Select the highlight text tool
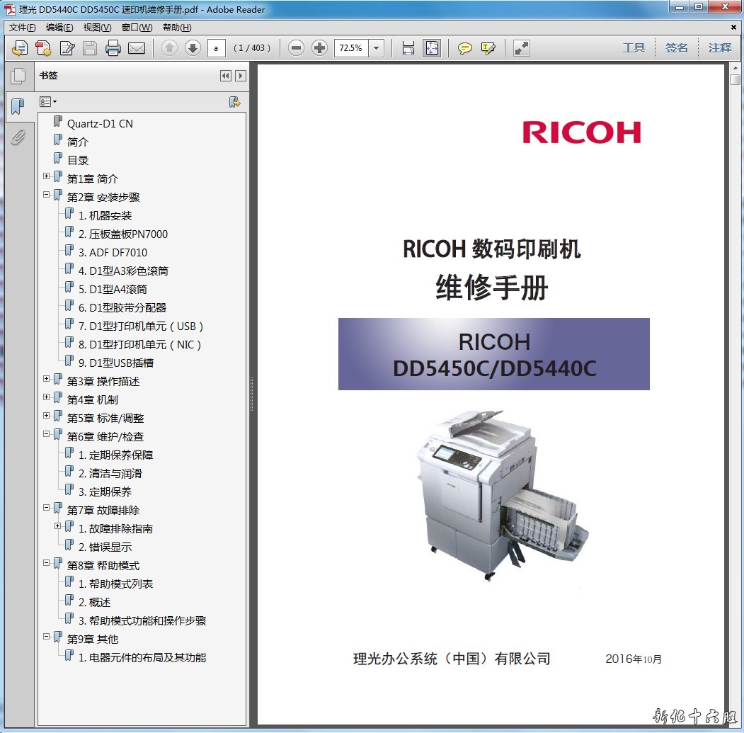The height and width of the screenshot is (733, 744). [488, 48]
